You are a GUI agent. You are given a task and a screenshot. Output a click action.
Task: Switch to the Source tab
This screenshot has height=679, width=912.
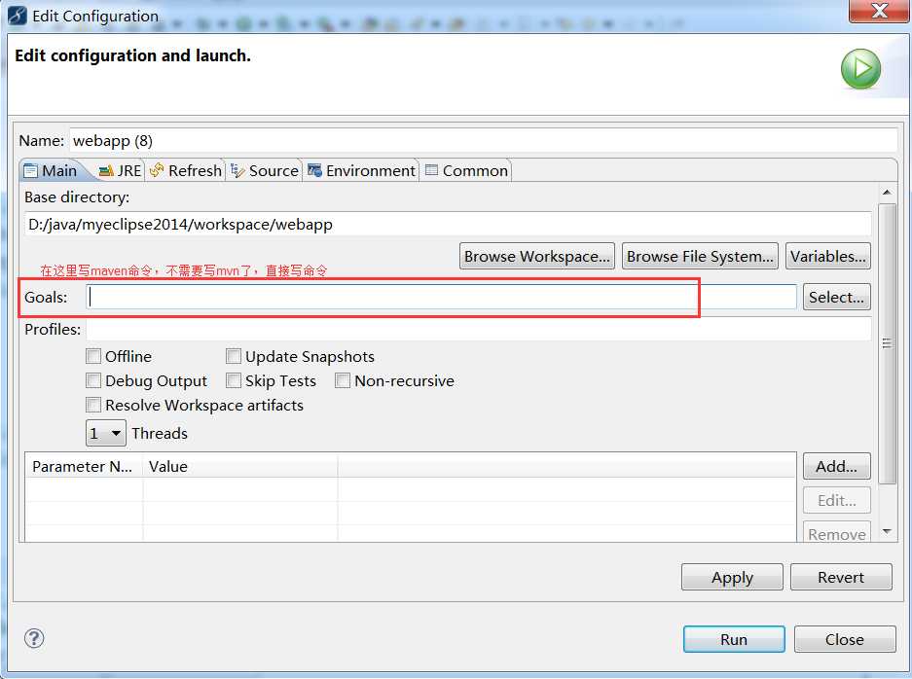[265, 171]
